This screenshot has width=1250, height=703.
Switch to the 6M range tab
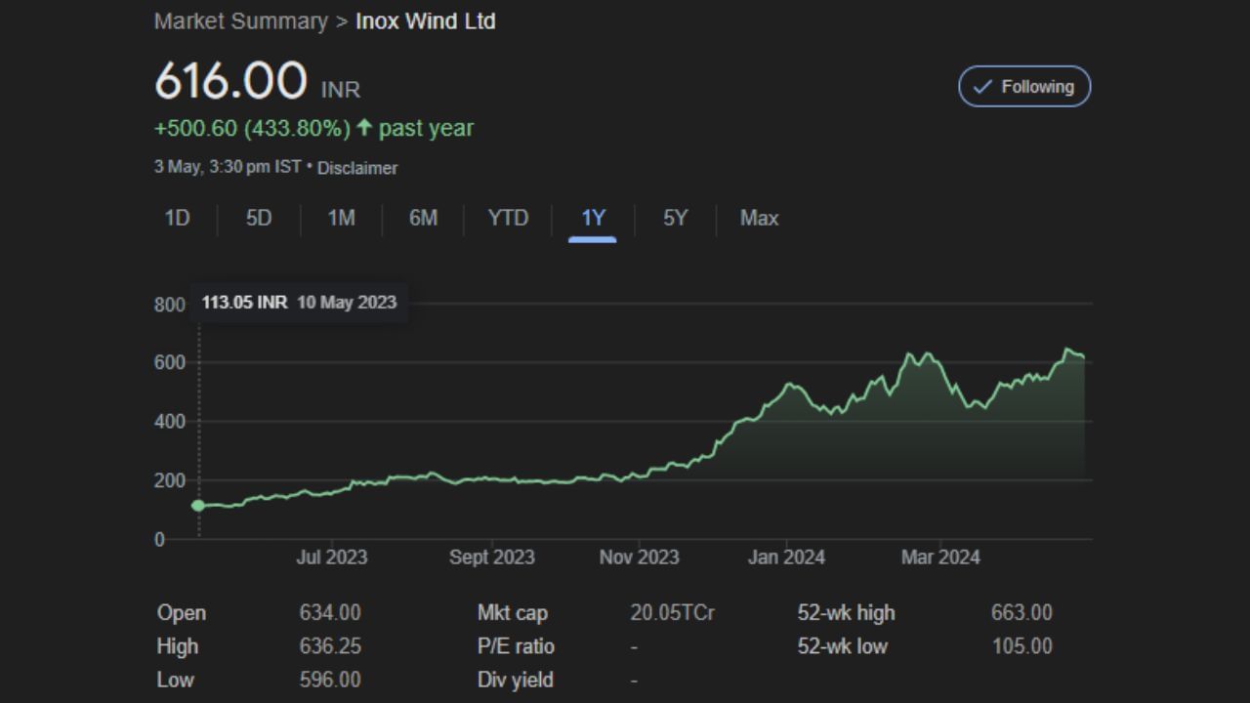click(x=423, y=218)
